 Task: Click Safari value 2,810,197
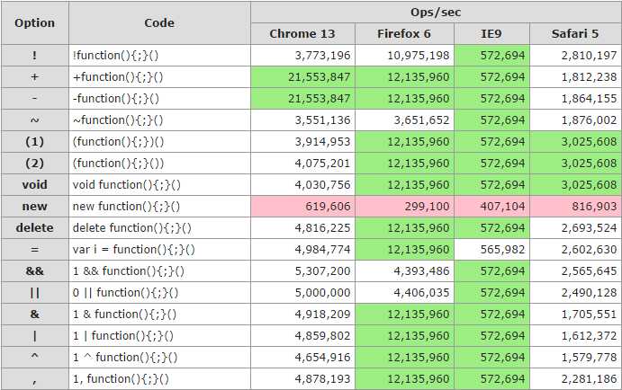[x=575, y=56]
